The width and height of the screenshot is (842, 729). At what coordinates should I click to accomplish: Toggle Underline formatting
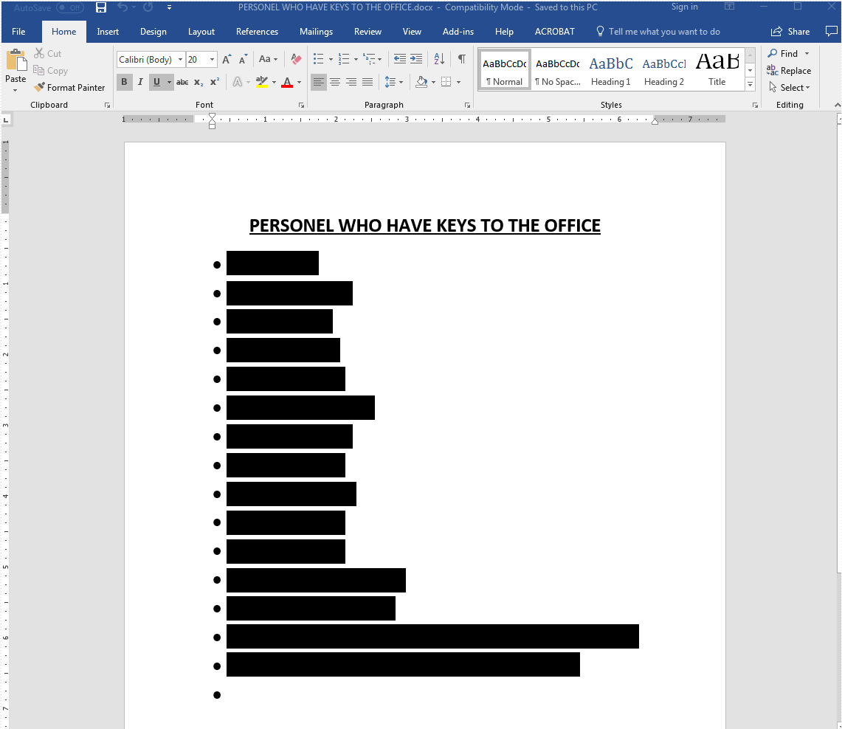point(156,82)
